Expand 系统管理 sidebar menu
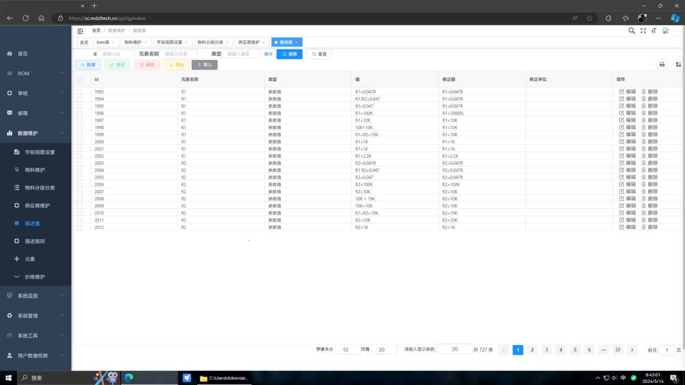Image resolution: width=685 pixels, height=385 pixels. coord(36,315)
